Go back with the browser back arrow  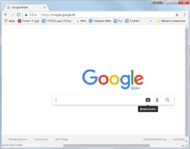point(6,15)
